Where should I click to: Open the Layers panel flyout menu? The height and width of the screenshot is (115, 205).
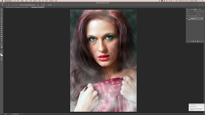[204, 9]
